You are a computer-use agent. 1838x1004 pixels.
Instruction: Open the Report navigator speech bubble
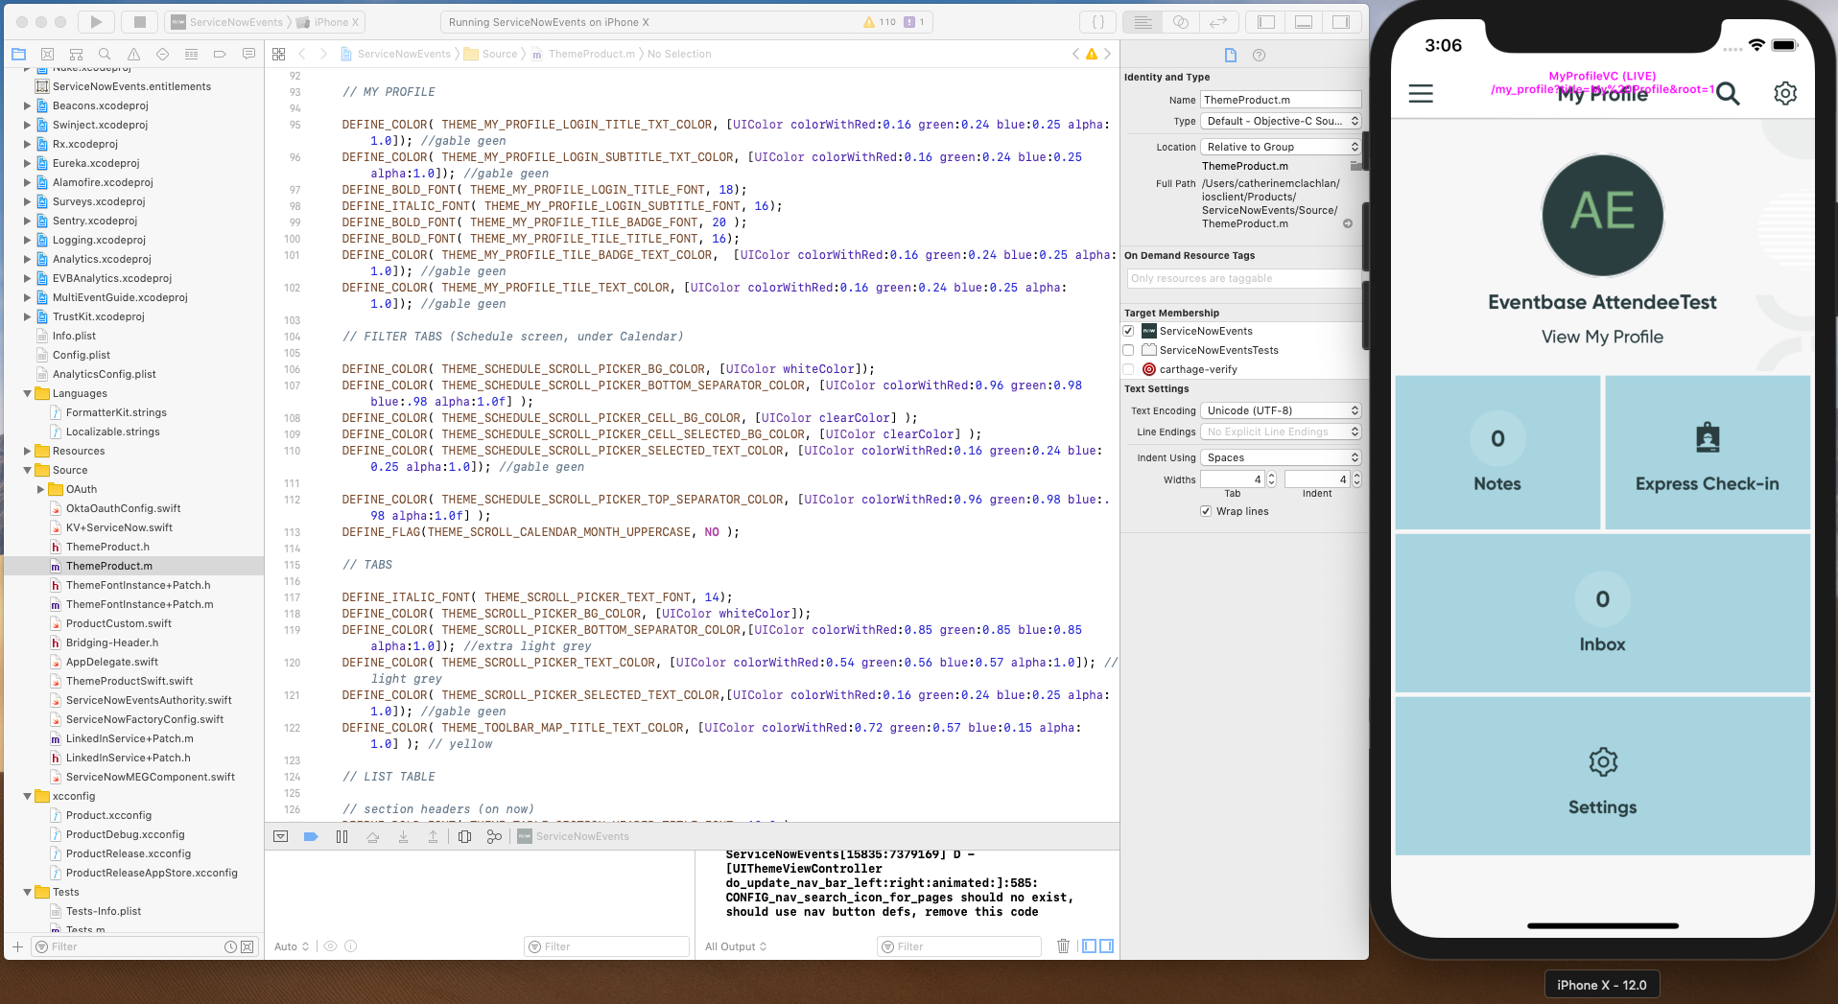coord(248,54)
